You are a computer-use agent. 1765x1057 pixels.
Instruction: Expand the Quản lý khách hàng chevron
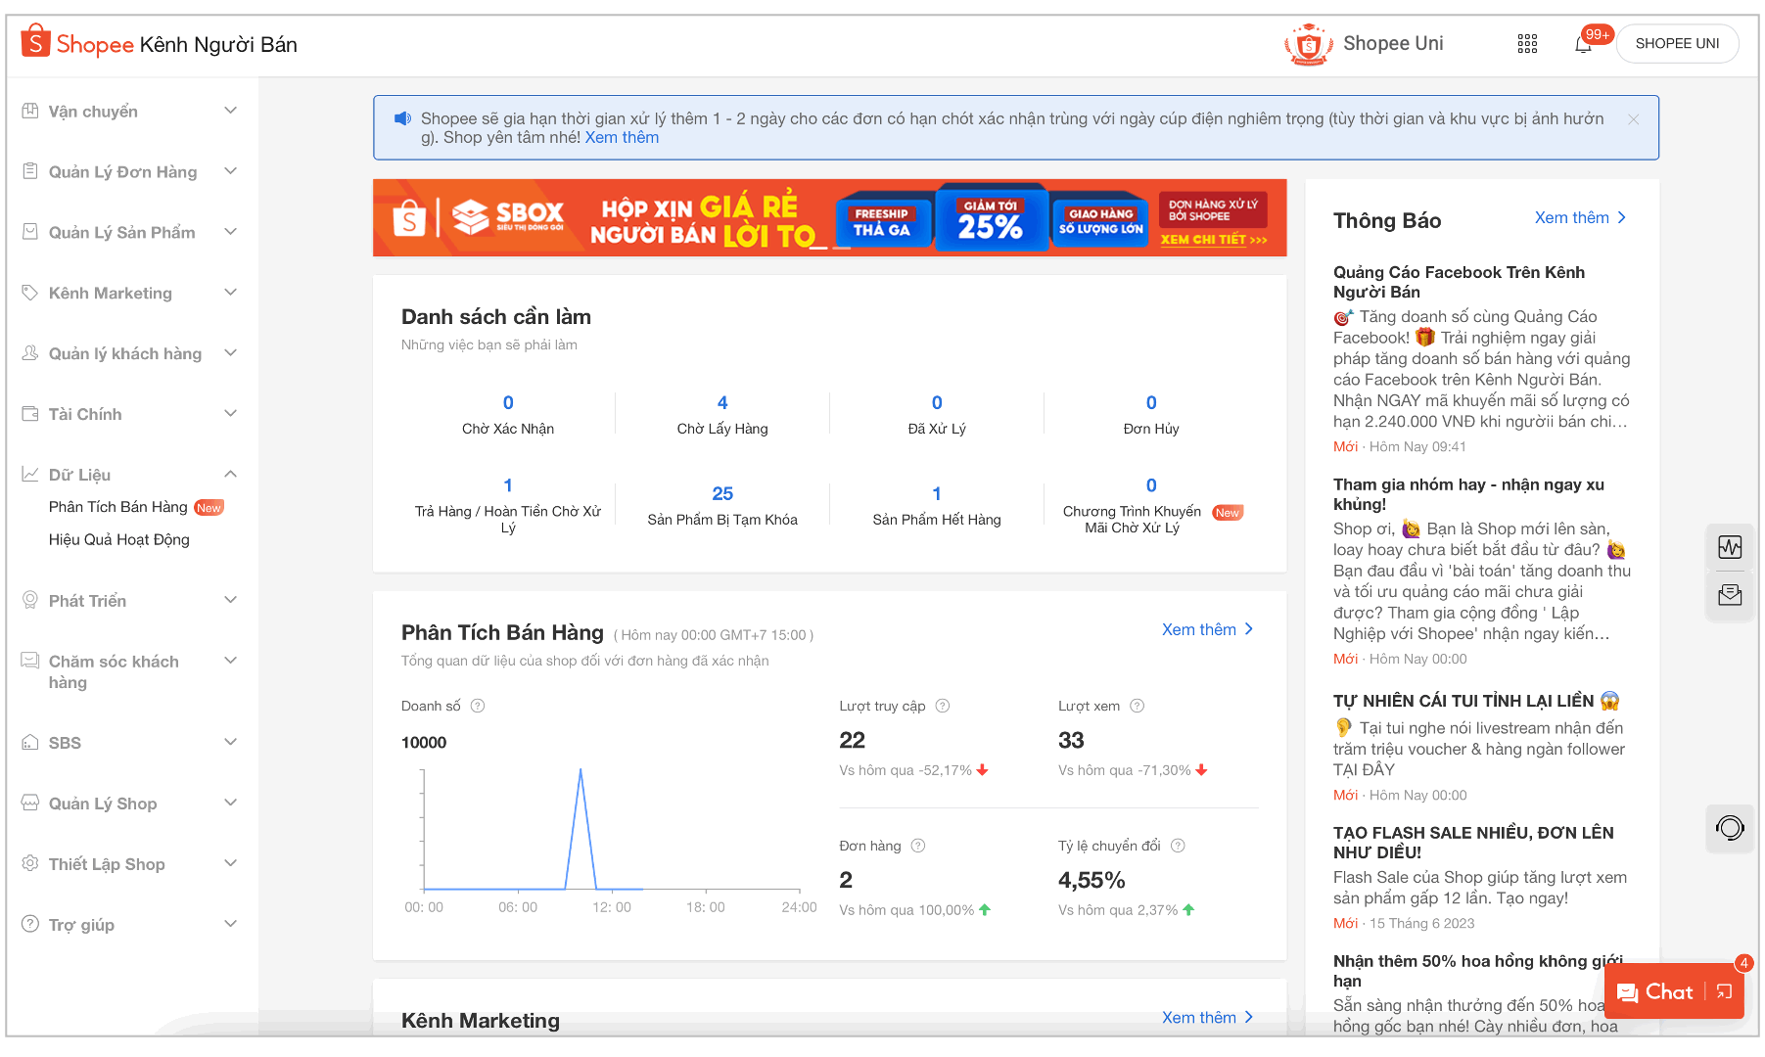[231, 353]
